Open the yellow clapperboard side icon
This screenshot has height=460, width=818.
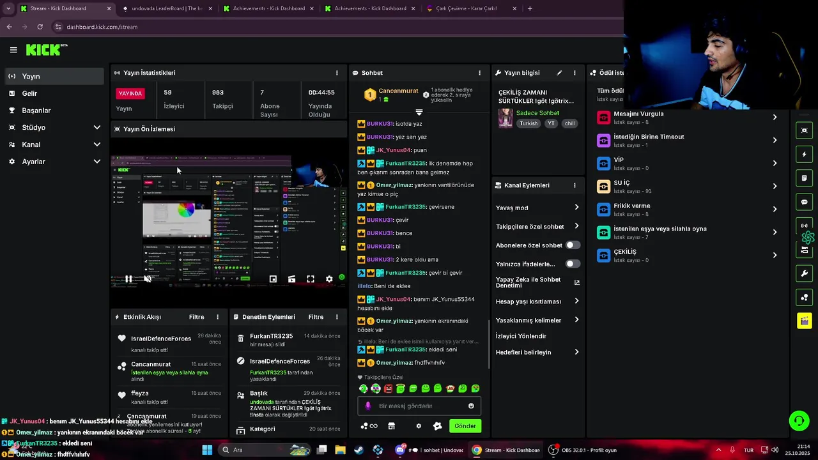point(805,321)
